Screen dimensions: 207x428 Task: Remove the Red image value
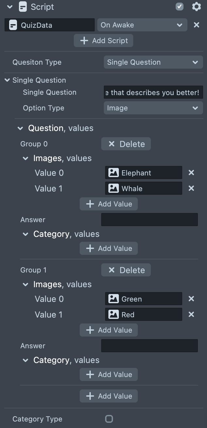click(x=191, y=314)
